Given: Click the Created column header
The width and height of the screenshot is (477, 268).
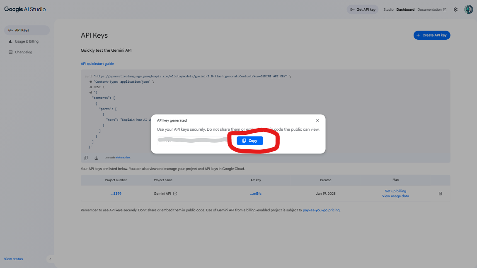Looking at the screenshot, I should point(325,180).
